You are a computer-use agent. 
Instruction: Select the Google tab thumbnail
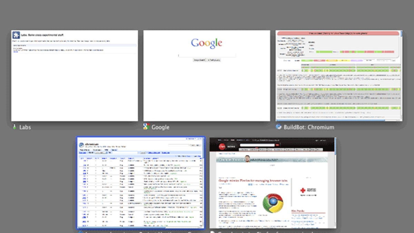click(206, 76)
